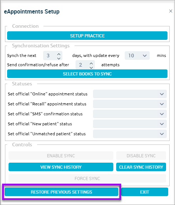
Task: Click the Exit button
Action: point(145,192)
